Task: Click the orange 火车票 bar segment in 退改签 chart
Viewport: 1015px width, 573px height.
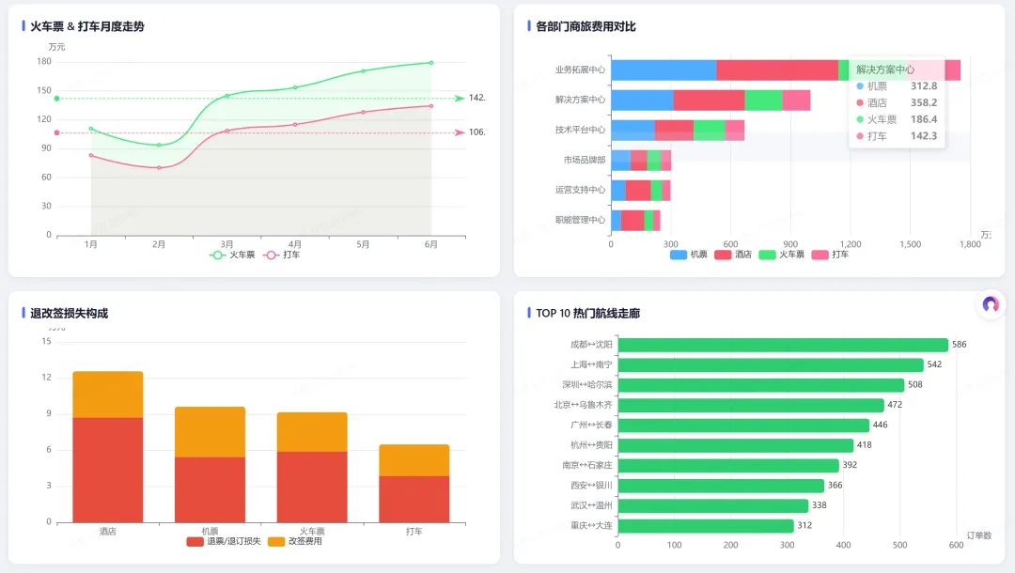Action: coord(312,432)
